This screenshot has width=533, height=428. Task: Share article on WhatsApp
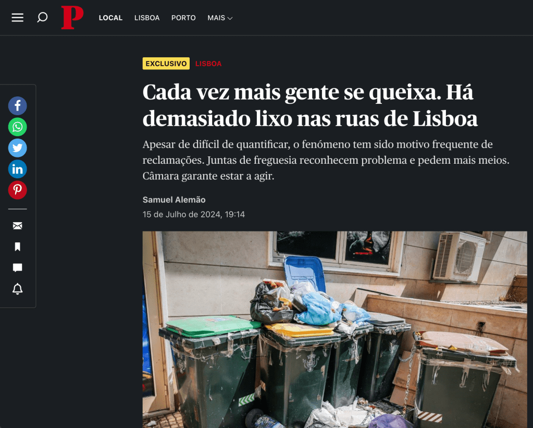coord(17,127)
